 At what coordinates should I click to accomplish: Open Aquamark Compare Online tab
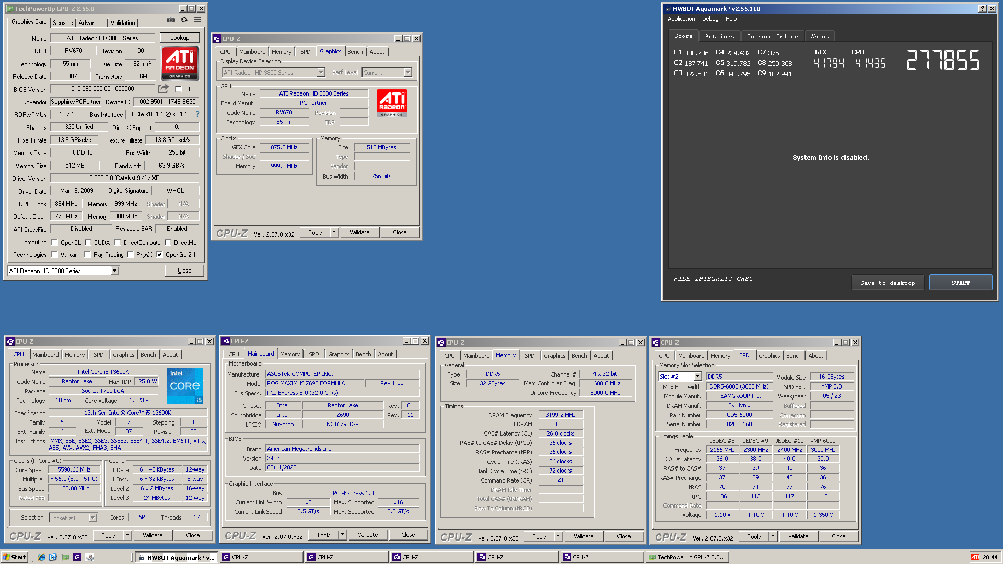772,36
